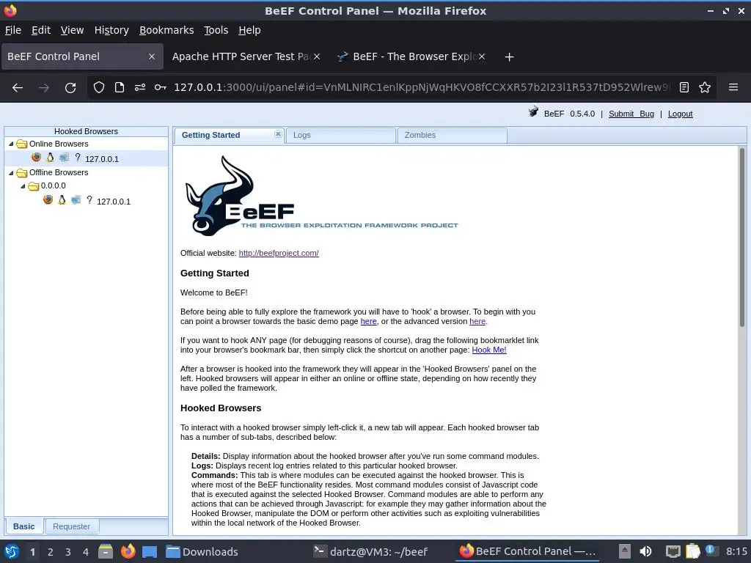
Task: Open the Firefox hamburger menu
Action: [733, 87]
